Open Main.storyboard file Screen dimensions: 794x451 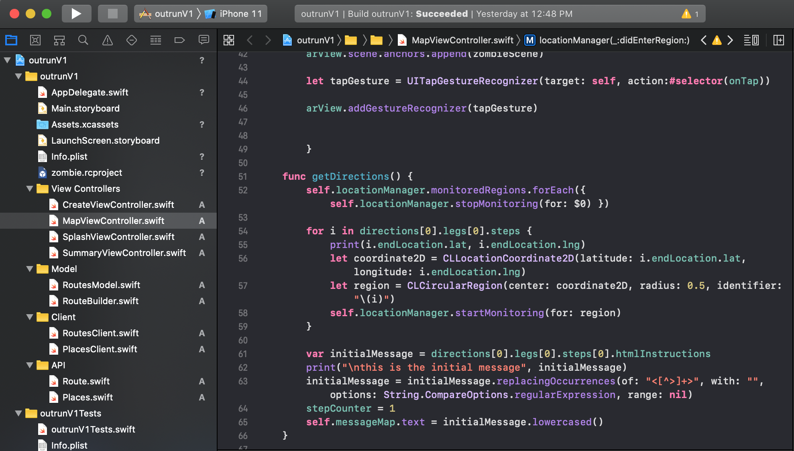coord(85,108)
